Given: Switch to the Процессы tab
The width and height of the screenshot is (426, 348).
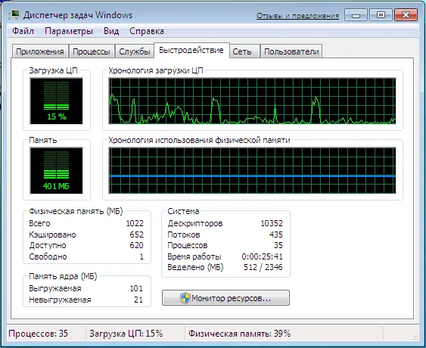Looking at the screenshot, I should click(x=92, y=51).
